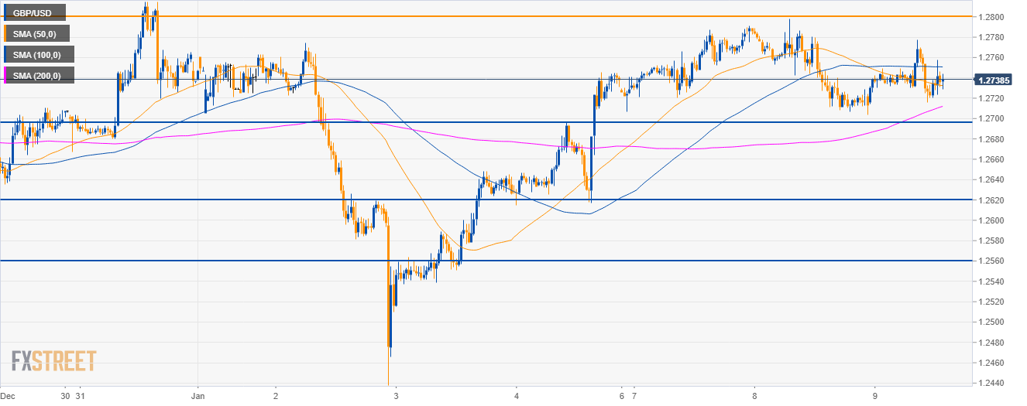1027x406 pixels.
Task: Click the FXStreet logo watermark
Action: pos(53,360)
